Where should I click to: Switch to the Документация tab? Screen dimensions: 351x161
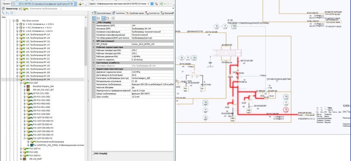tap(104, 13)
